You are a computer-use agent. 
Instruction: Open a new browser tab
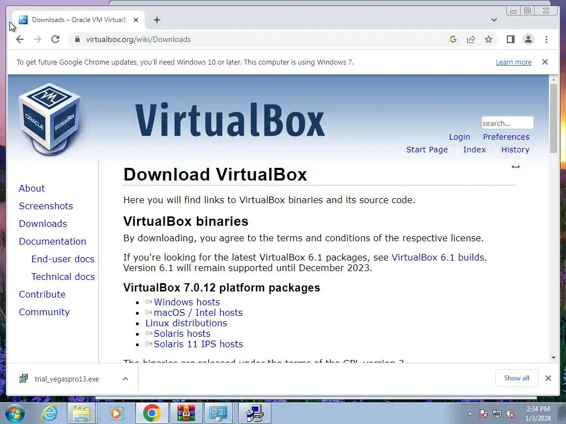156,20
